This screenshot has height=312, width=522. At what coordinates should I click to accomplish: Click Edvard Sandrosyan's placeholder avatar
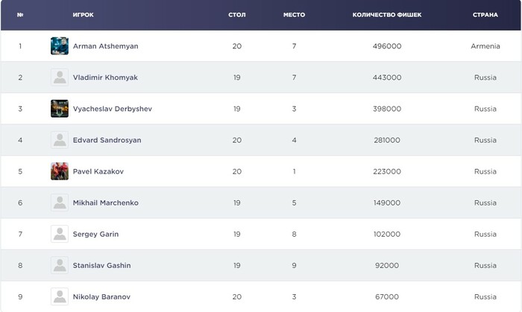(x=60, y=140)
